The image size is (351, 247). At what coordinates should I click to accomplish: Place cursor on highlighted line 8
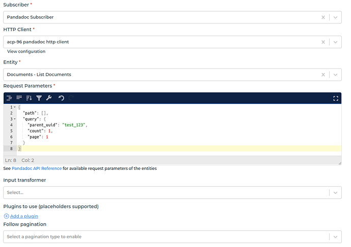point(179,149)
